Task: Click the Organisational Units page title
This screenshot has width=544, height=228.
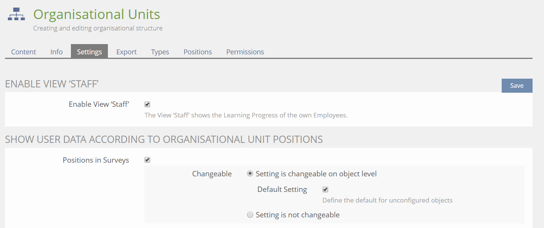Action: 97,14
